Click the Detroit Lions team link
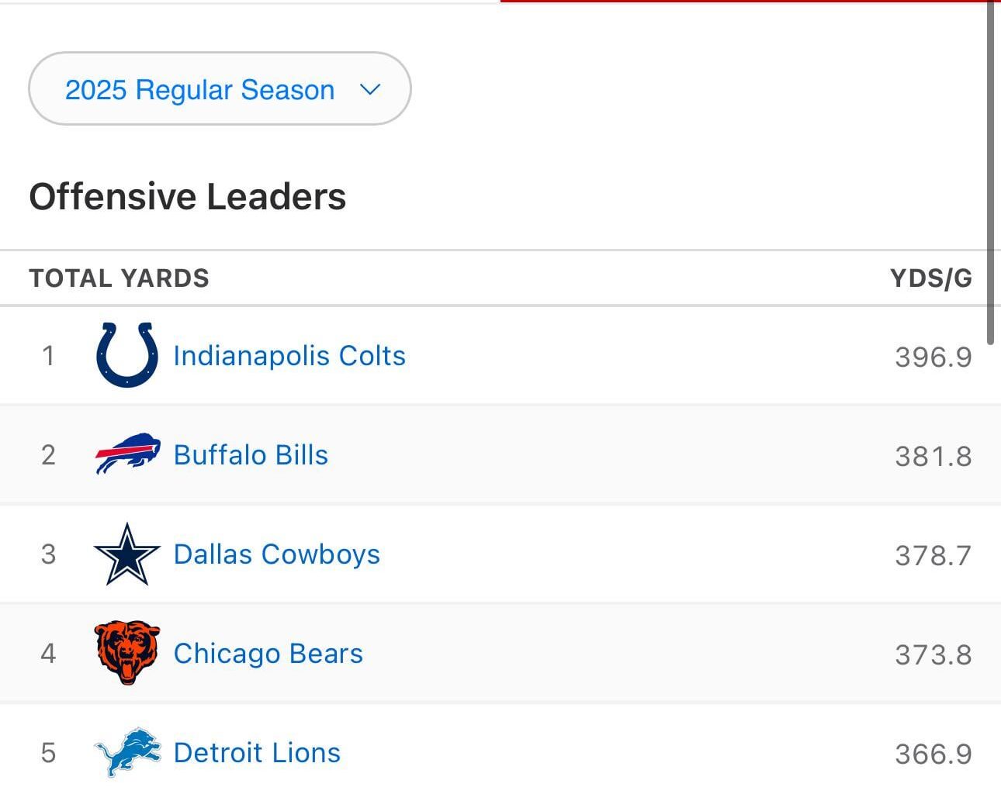1001x794 pixels. pyautogui.click(x=256, y=751)
